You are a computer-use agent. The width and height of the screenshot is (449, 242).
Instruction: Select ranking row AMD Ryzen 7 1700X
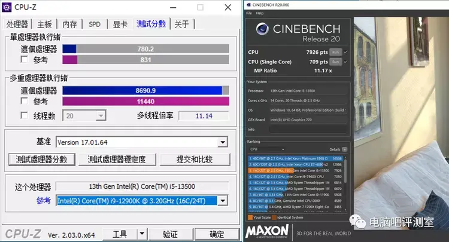click(x=295, y=207)
